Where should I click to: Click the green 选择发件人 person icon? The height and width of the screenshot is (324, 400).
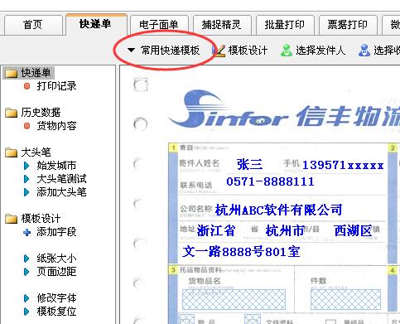pyautogui.click(x=287, y=51)
